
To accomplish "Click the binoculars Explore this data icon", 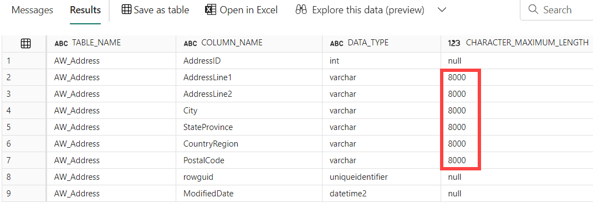I will pos(301,10).
